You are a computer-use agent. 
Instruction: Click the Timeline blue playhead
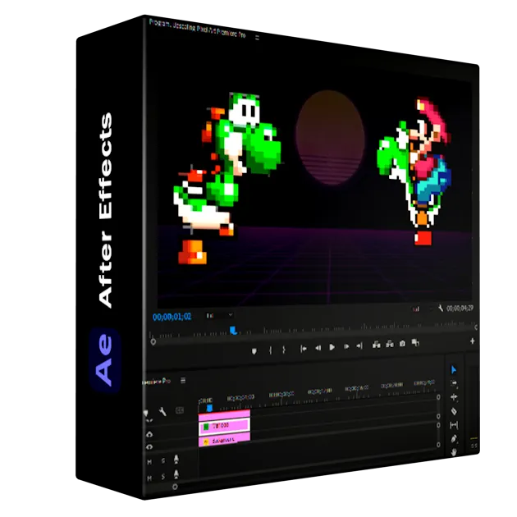pyautogui.click(x=209, y=408)
